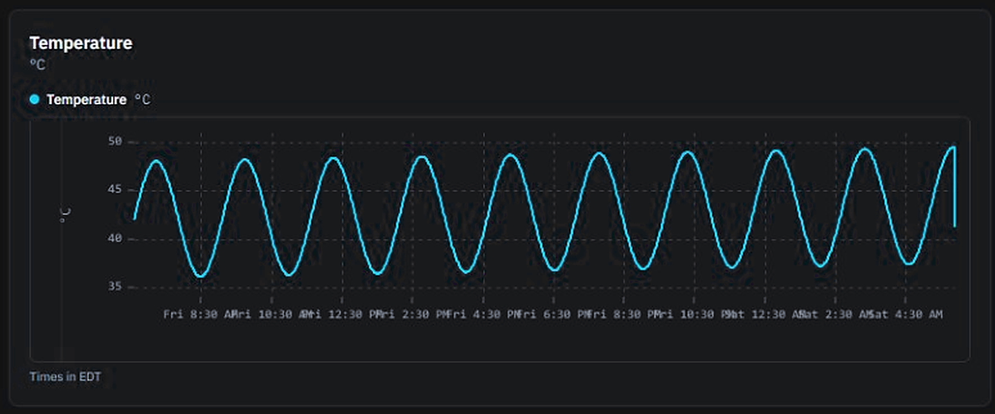This screenshot has width=995, height=414.
Task: Click the Sat 4:30 AM axis label
Action: (x=906, y=314)
